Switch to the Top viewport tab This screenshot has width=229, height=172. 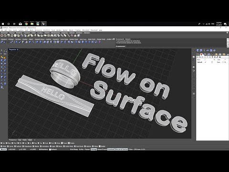20,140
